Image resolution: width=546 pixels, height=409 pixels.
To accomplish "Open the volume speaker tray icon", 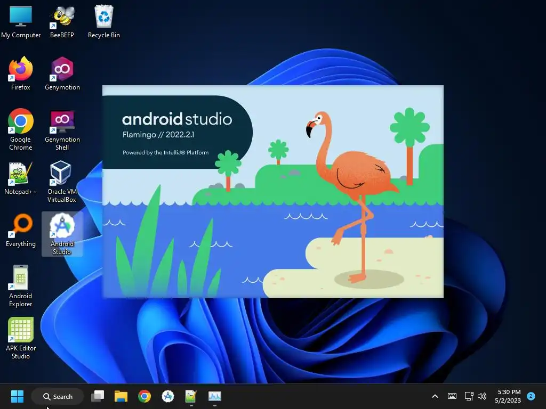I will tap(482, 396).
